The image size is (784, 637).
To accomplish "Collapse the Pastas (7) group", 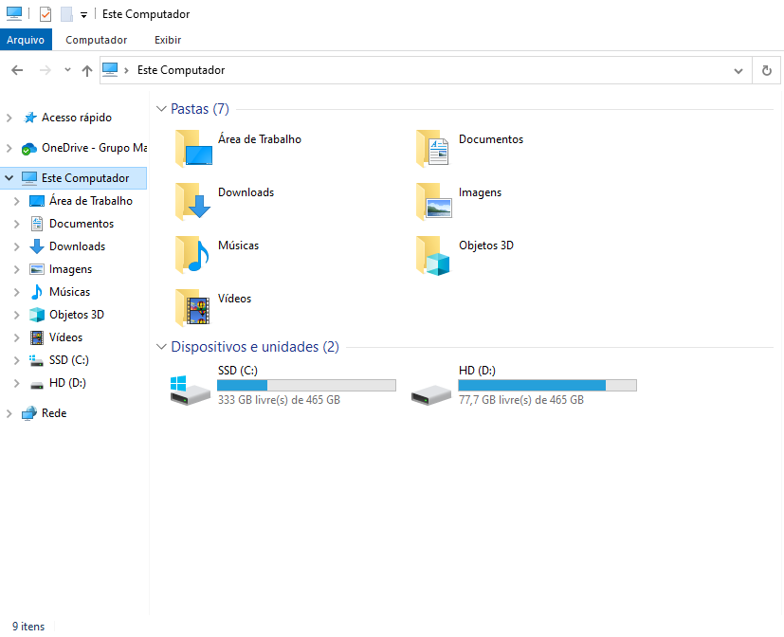I will (x=161, y=108).
